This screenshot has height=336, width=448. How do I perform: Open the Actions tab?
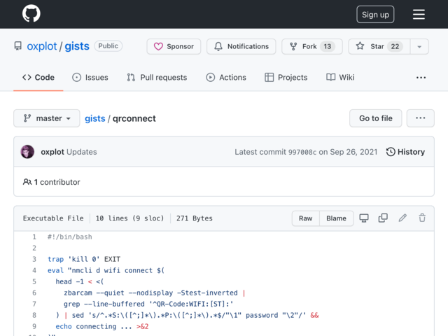coord(226,78)
